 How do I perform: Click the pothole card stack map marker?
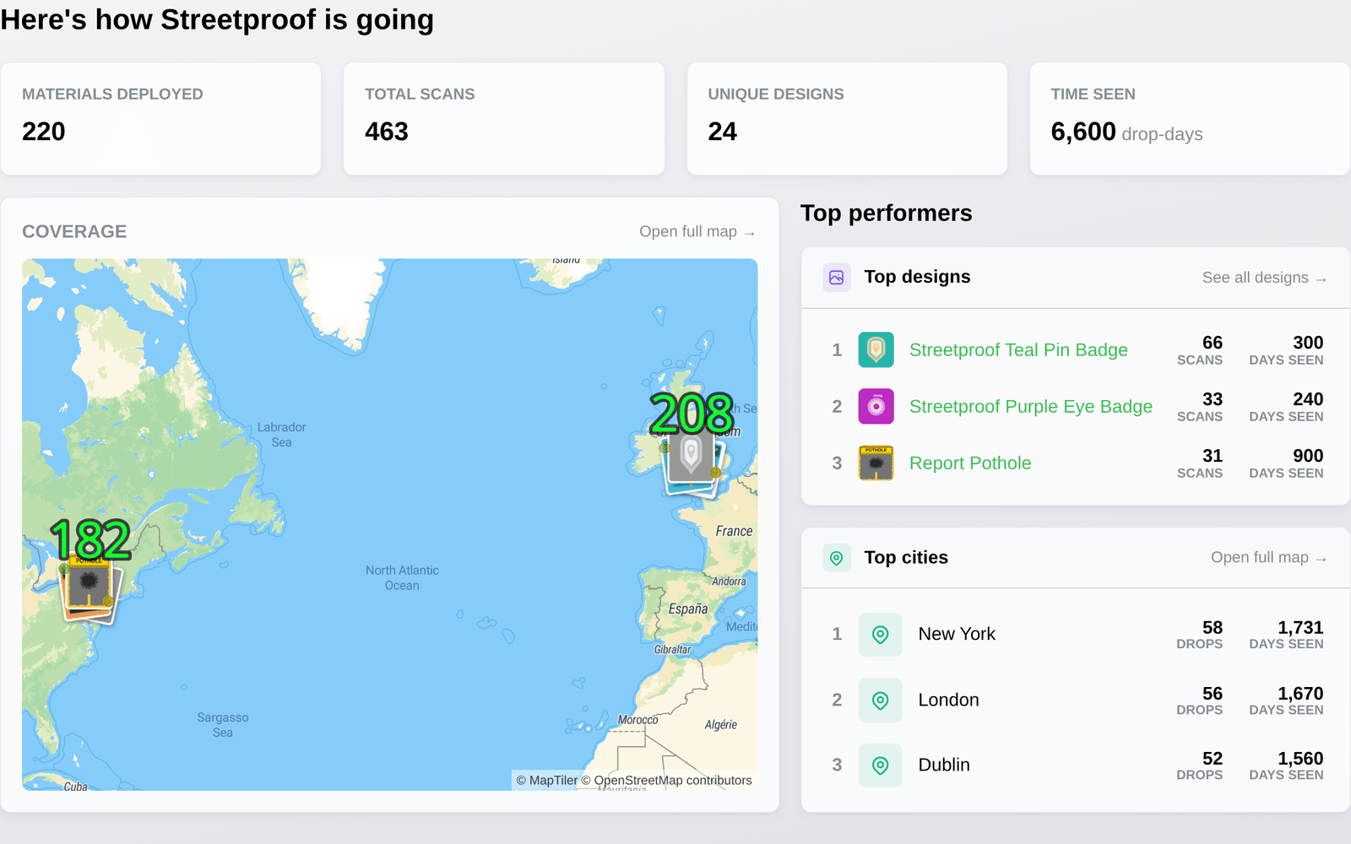[90, 589]
